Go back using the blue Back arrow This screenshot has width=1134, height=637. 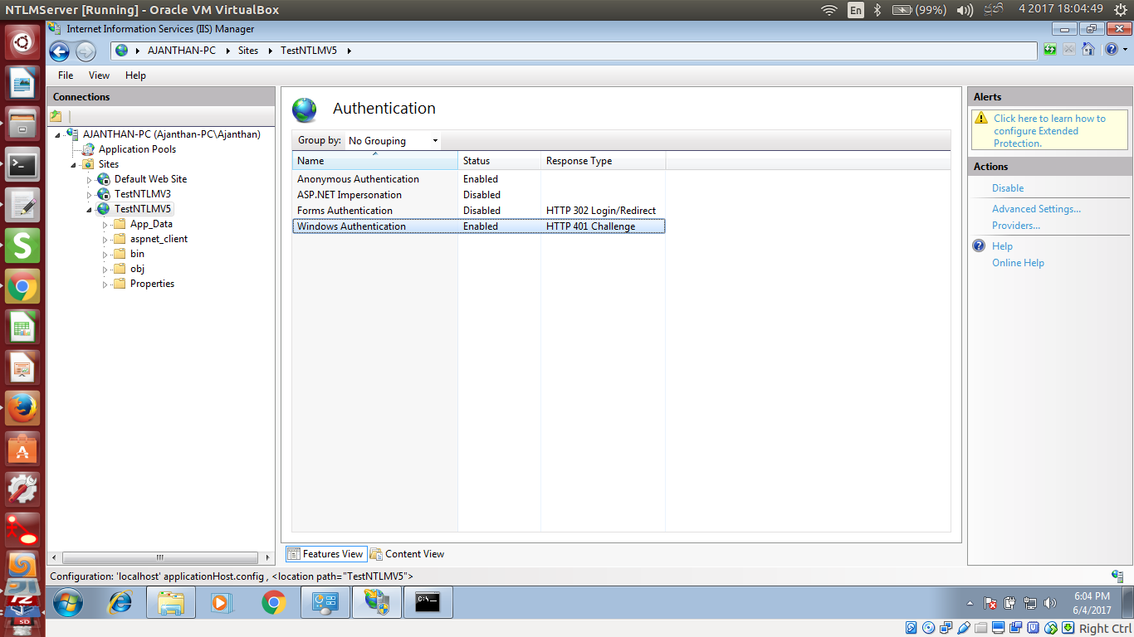59,51
